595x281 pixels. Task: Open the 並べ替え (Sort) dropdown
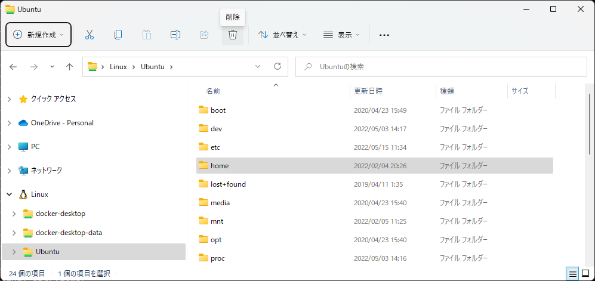(282, 35)
